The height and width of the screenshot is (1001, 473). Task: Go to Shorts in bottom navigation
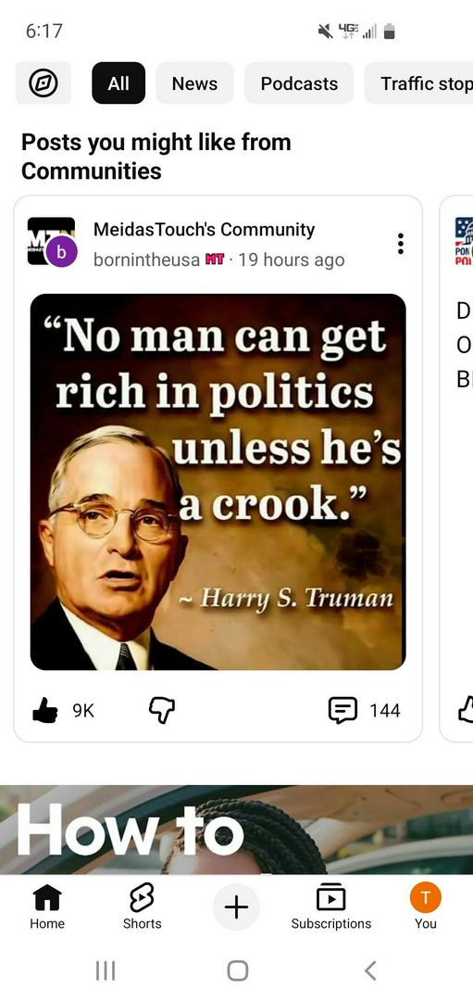142,906
